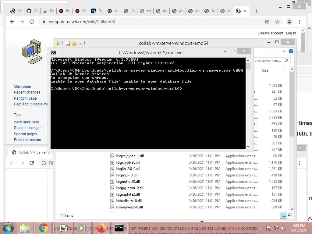Screen dimensions: 312x234
Task: Open What links here
Action: (26, 122)
